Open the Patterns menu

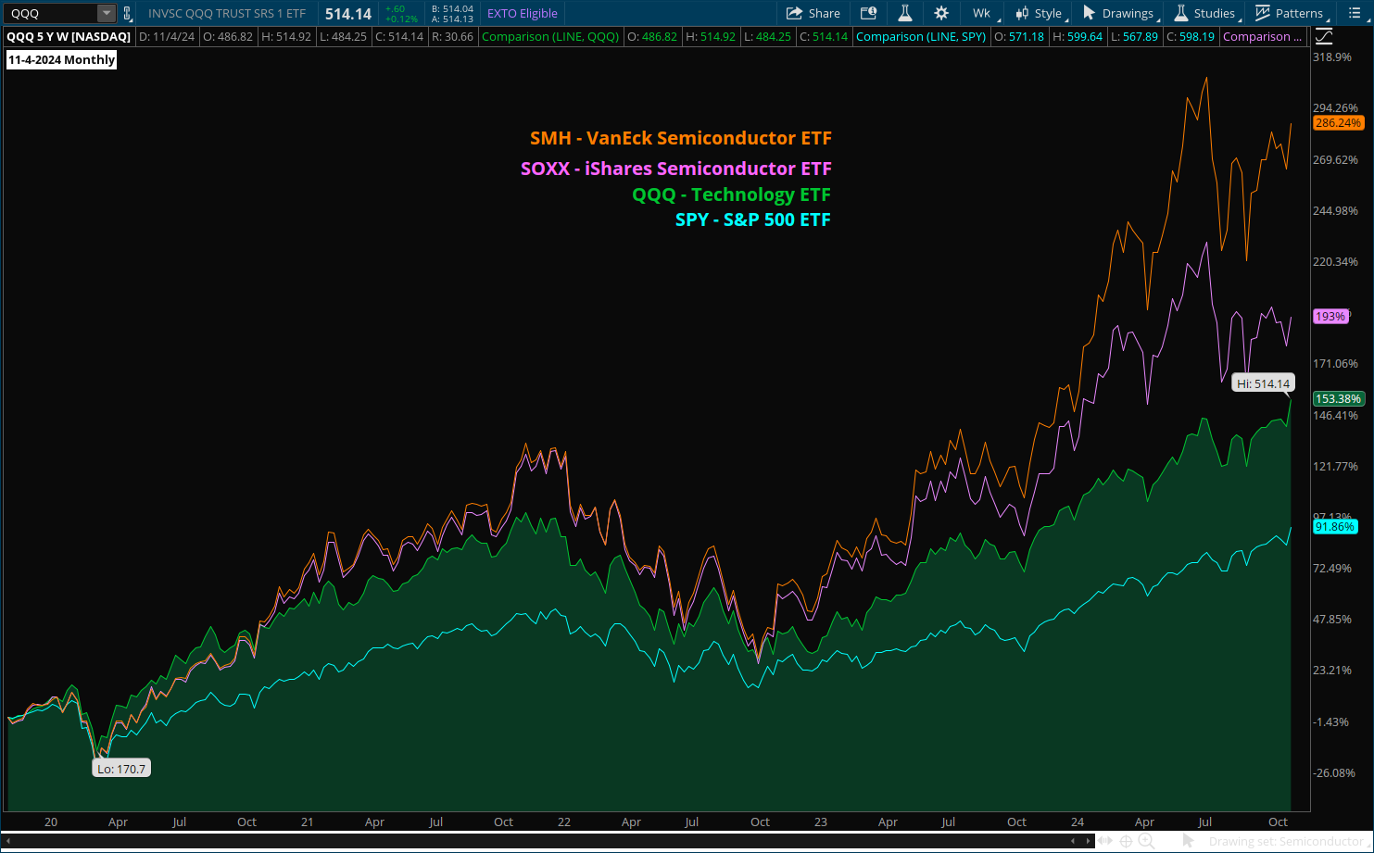[x=1290, y=13]
